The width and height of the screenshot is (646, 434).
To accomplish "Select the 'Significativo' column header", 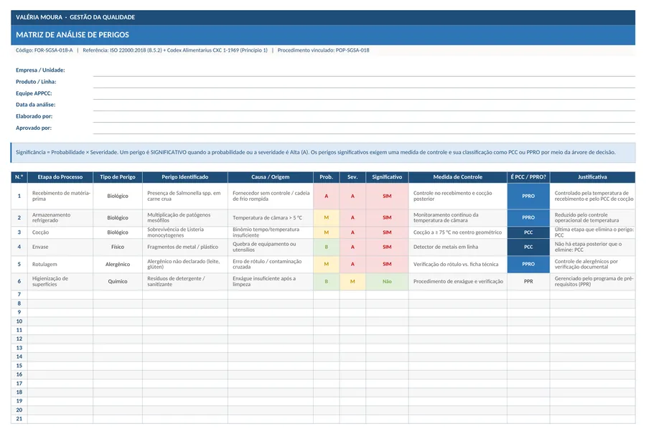I will (387, 177).
